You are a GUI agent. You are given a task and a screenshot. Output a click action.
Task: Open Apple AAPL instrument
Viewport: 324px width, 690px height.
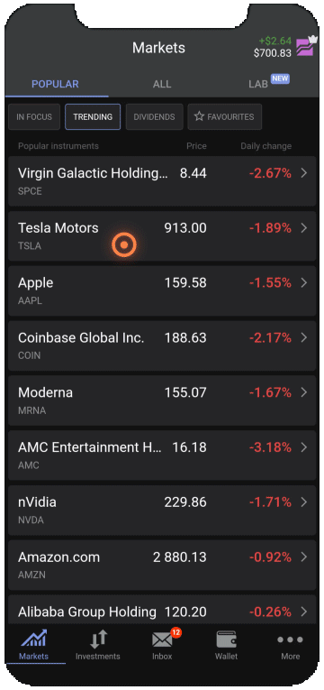[x=162, y=290]
